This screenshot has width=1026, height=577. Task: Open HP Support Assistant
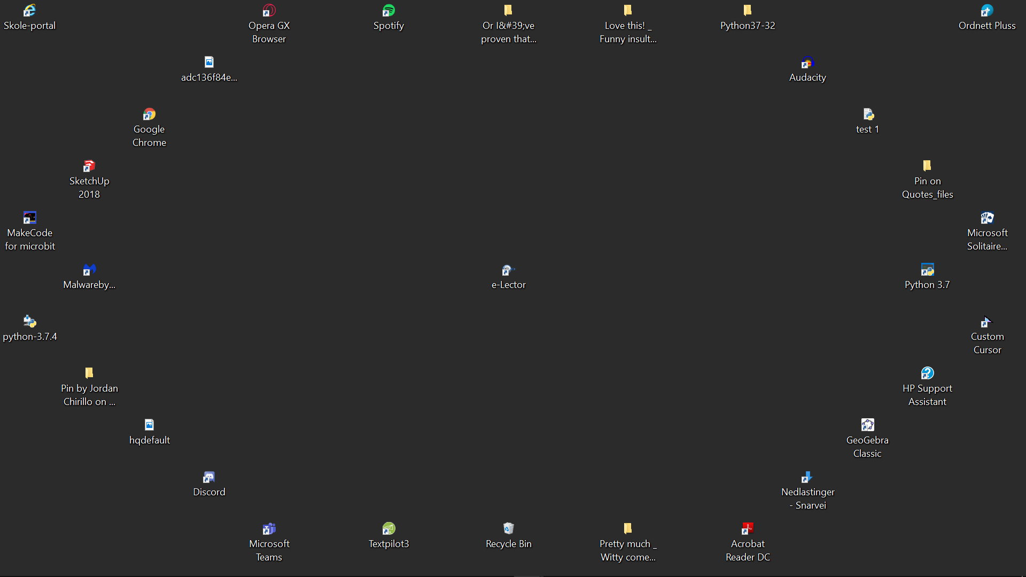point(927,373)
